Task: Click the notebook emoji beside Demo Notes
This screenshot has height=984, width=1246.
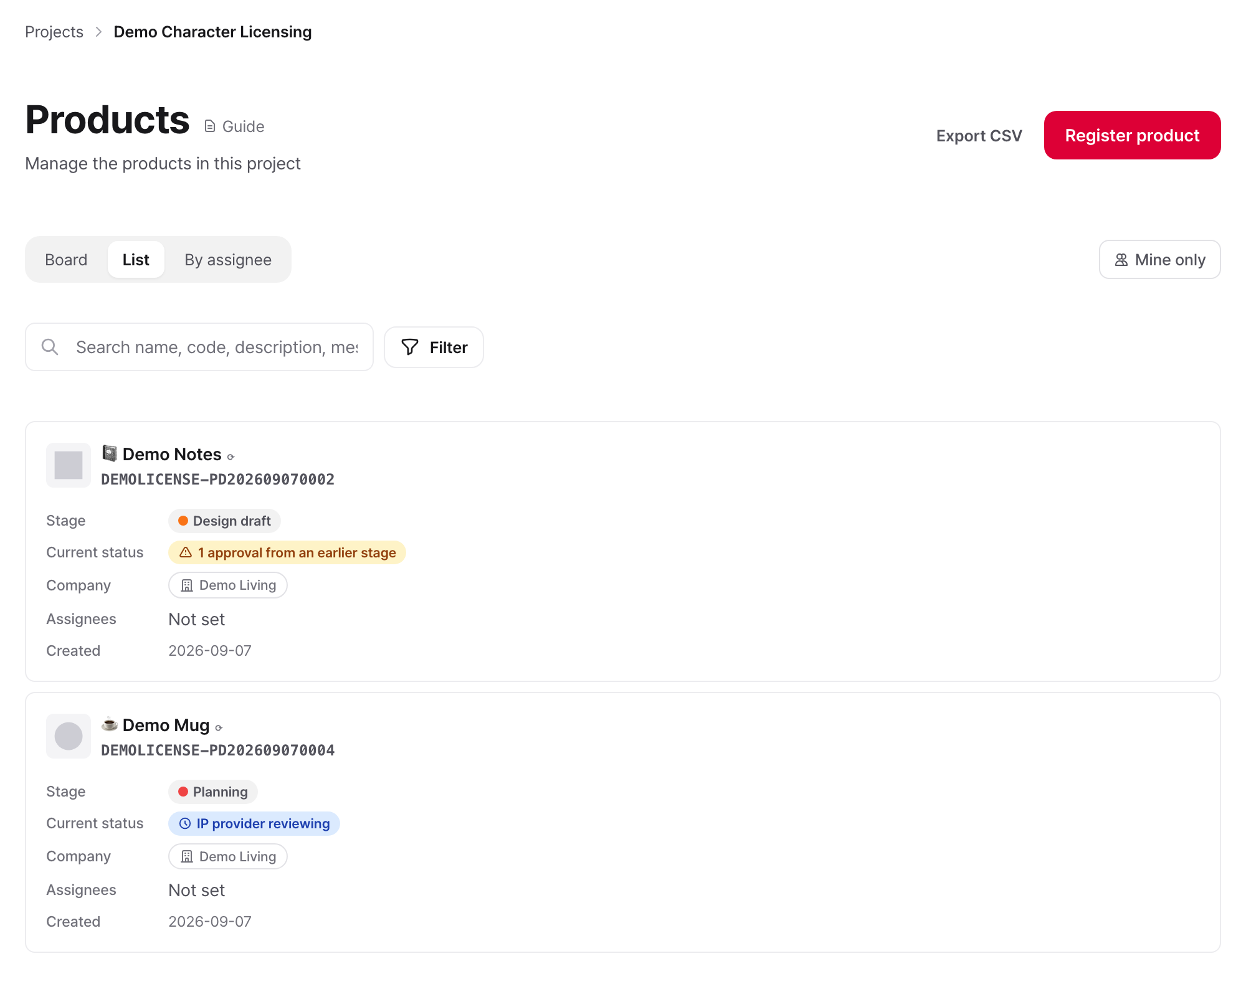Action: coord(110,453)
